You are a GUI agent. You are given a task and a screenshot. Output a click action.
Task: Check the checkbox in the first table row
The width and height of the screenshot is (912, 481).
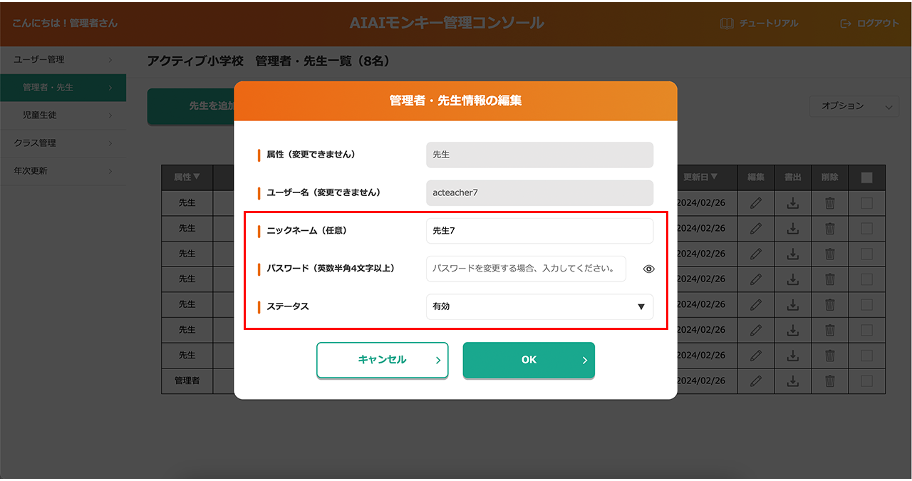pos(866,203)
